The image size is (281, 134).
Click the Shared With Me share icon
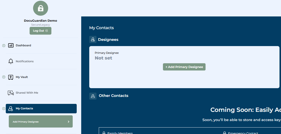click(x=11, y=93)
